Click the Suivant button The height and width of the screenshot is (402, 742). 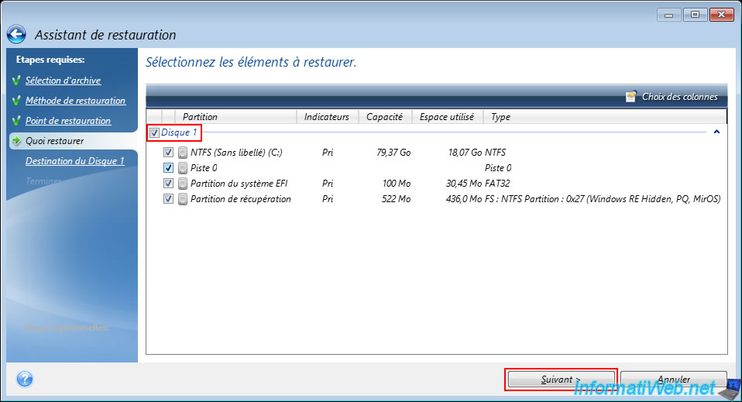tap(561, 380)
